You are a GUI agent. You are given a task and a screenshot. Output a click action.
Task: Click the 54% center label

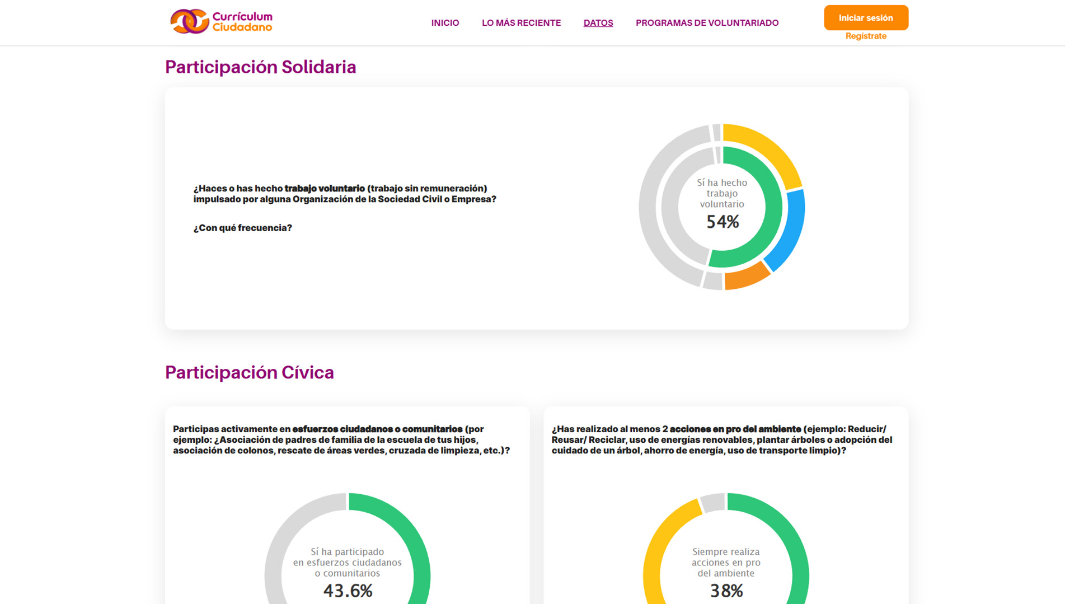pyautogui.click(x=722, y=222)
